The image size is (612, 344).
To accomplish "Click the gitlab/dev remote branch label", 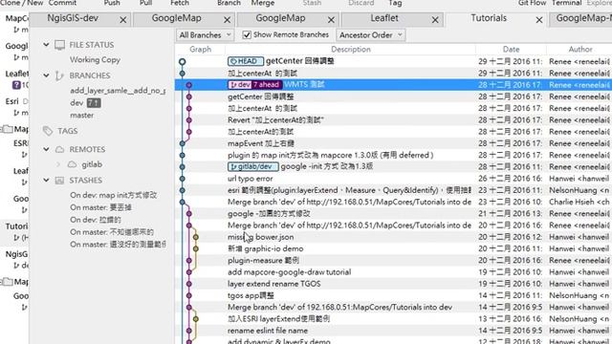I will tap(252, 166).
